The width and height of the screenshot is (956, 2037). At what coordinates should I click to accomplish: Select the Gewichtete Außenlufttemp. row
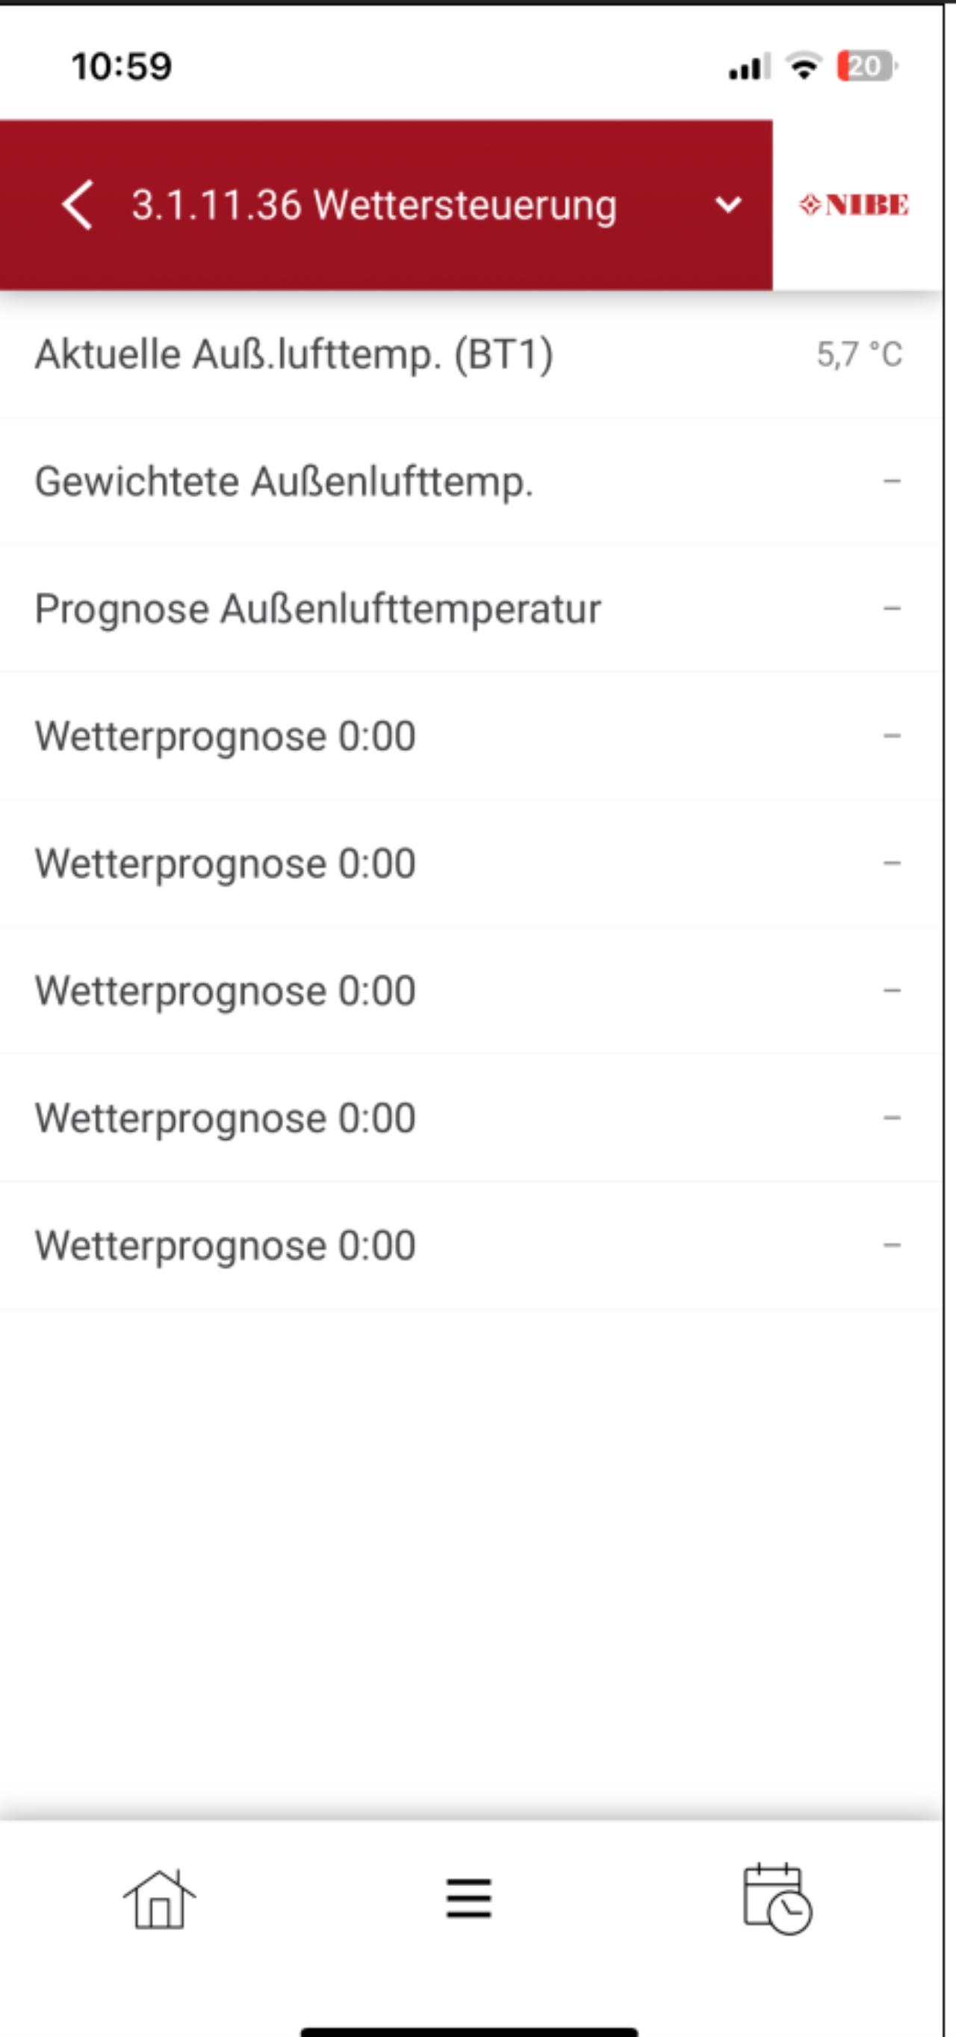pos(471,481)
